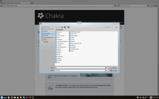Click the volume icon in system tray
This screenshot has height=99, width=159.
(x=143, y=97)
